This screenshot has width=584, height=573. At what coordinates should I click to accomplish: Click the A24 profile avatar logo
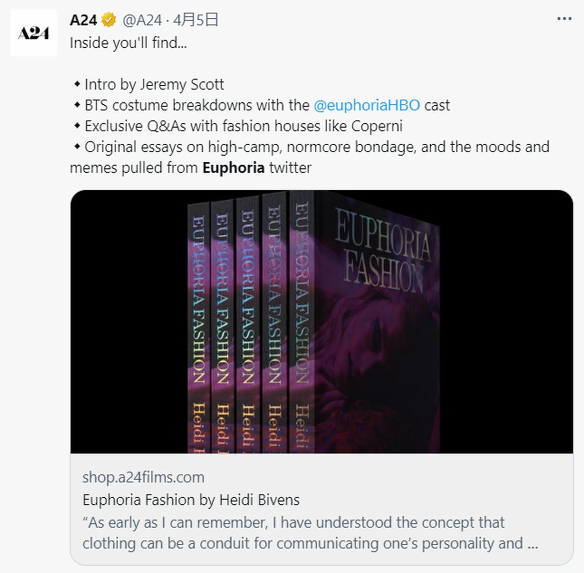pyautogui.click(x=34, y=33)
